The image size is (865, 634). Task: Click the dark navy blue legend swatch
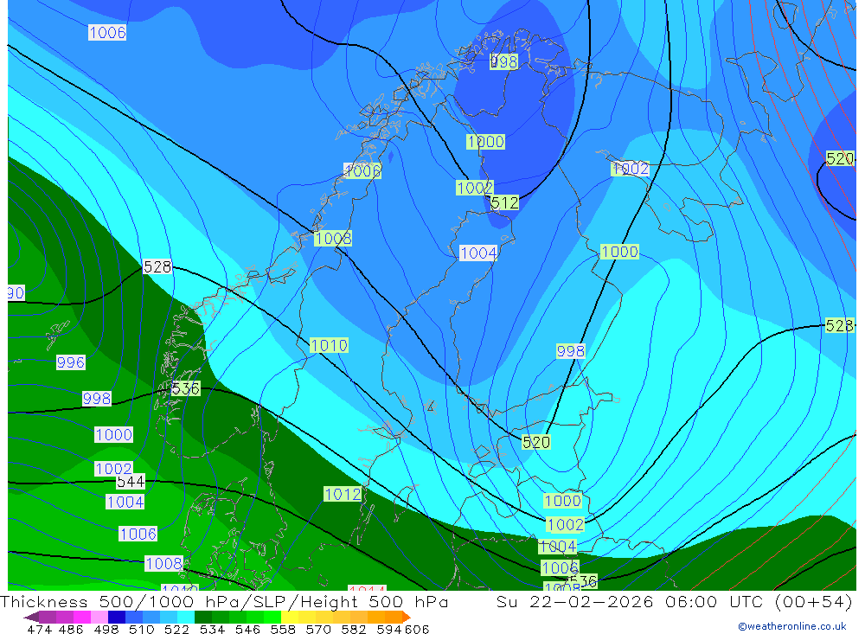117,617
